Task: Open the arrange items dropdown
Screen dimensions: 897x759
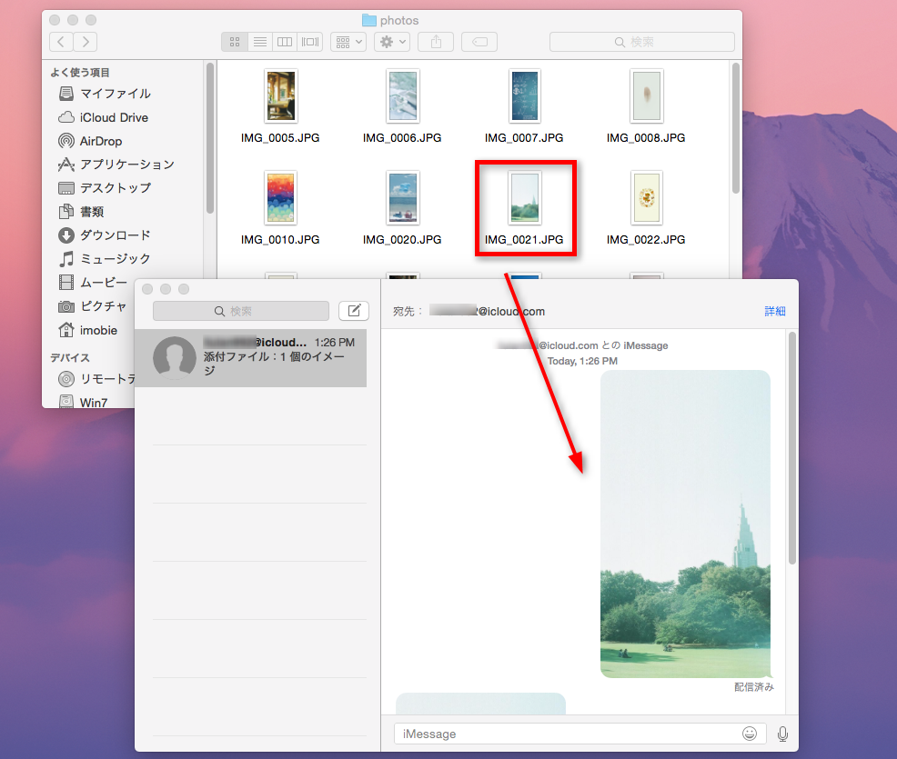Action: (348, 42)
